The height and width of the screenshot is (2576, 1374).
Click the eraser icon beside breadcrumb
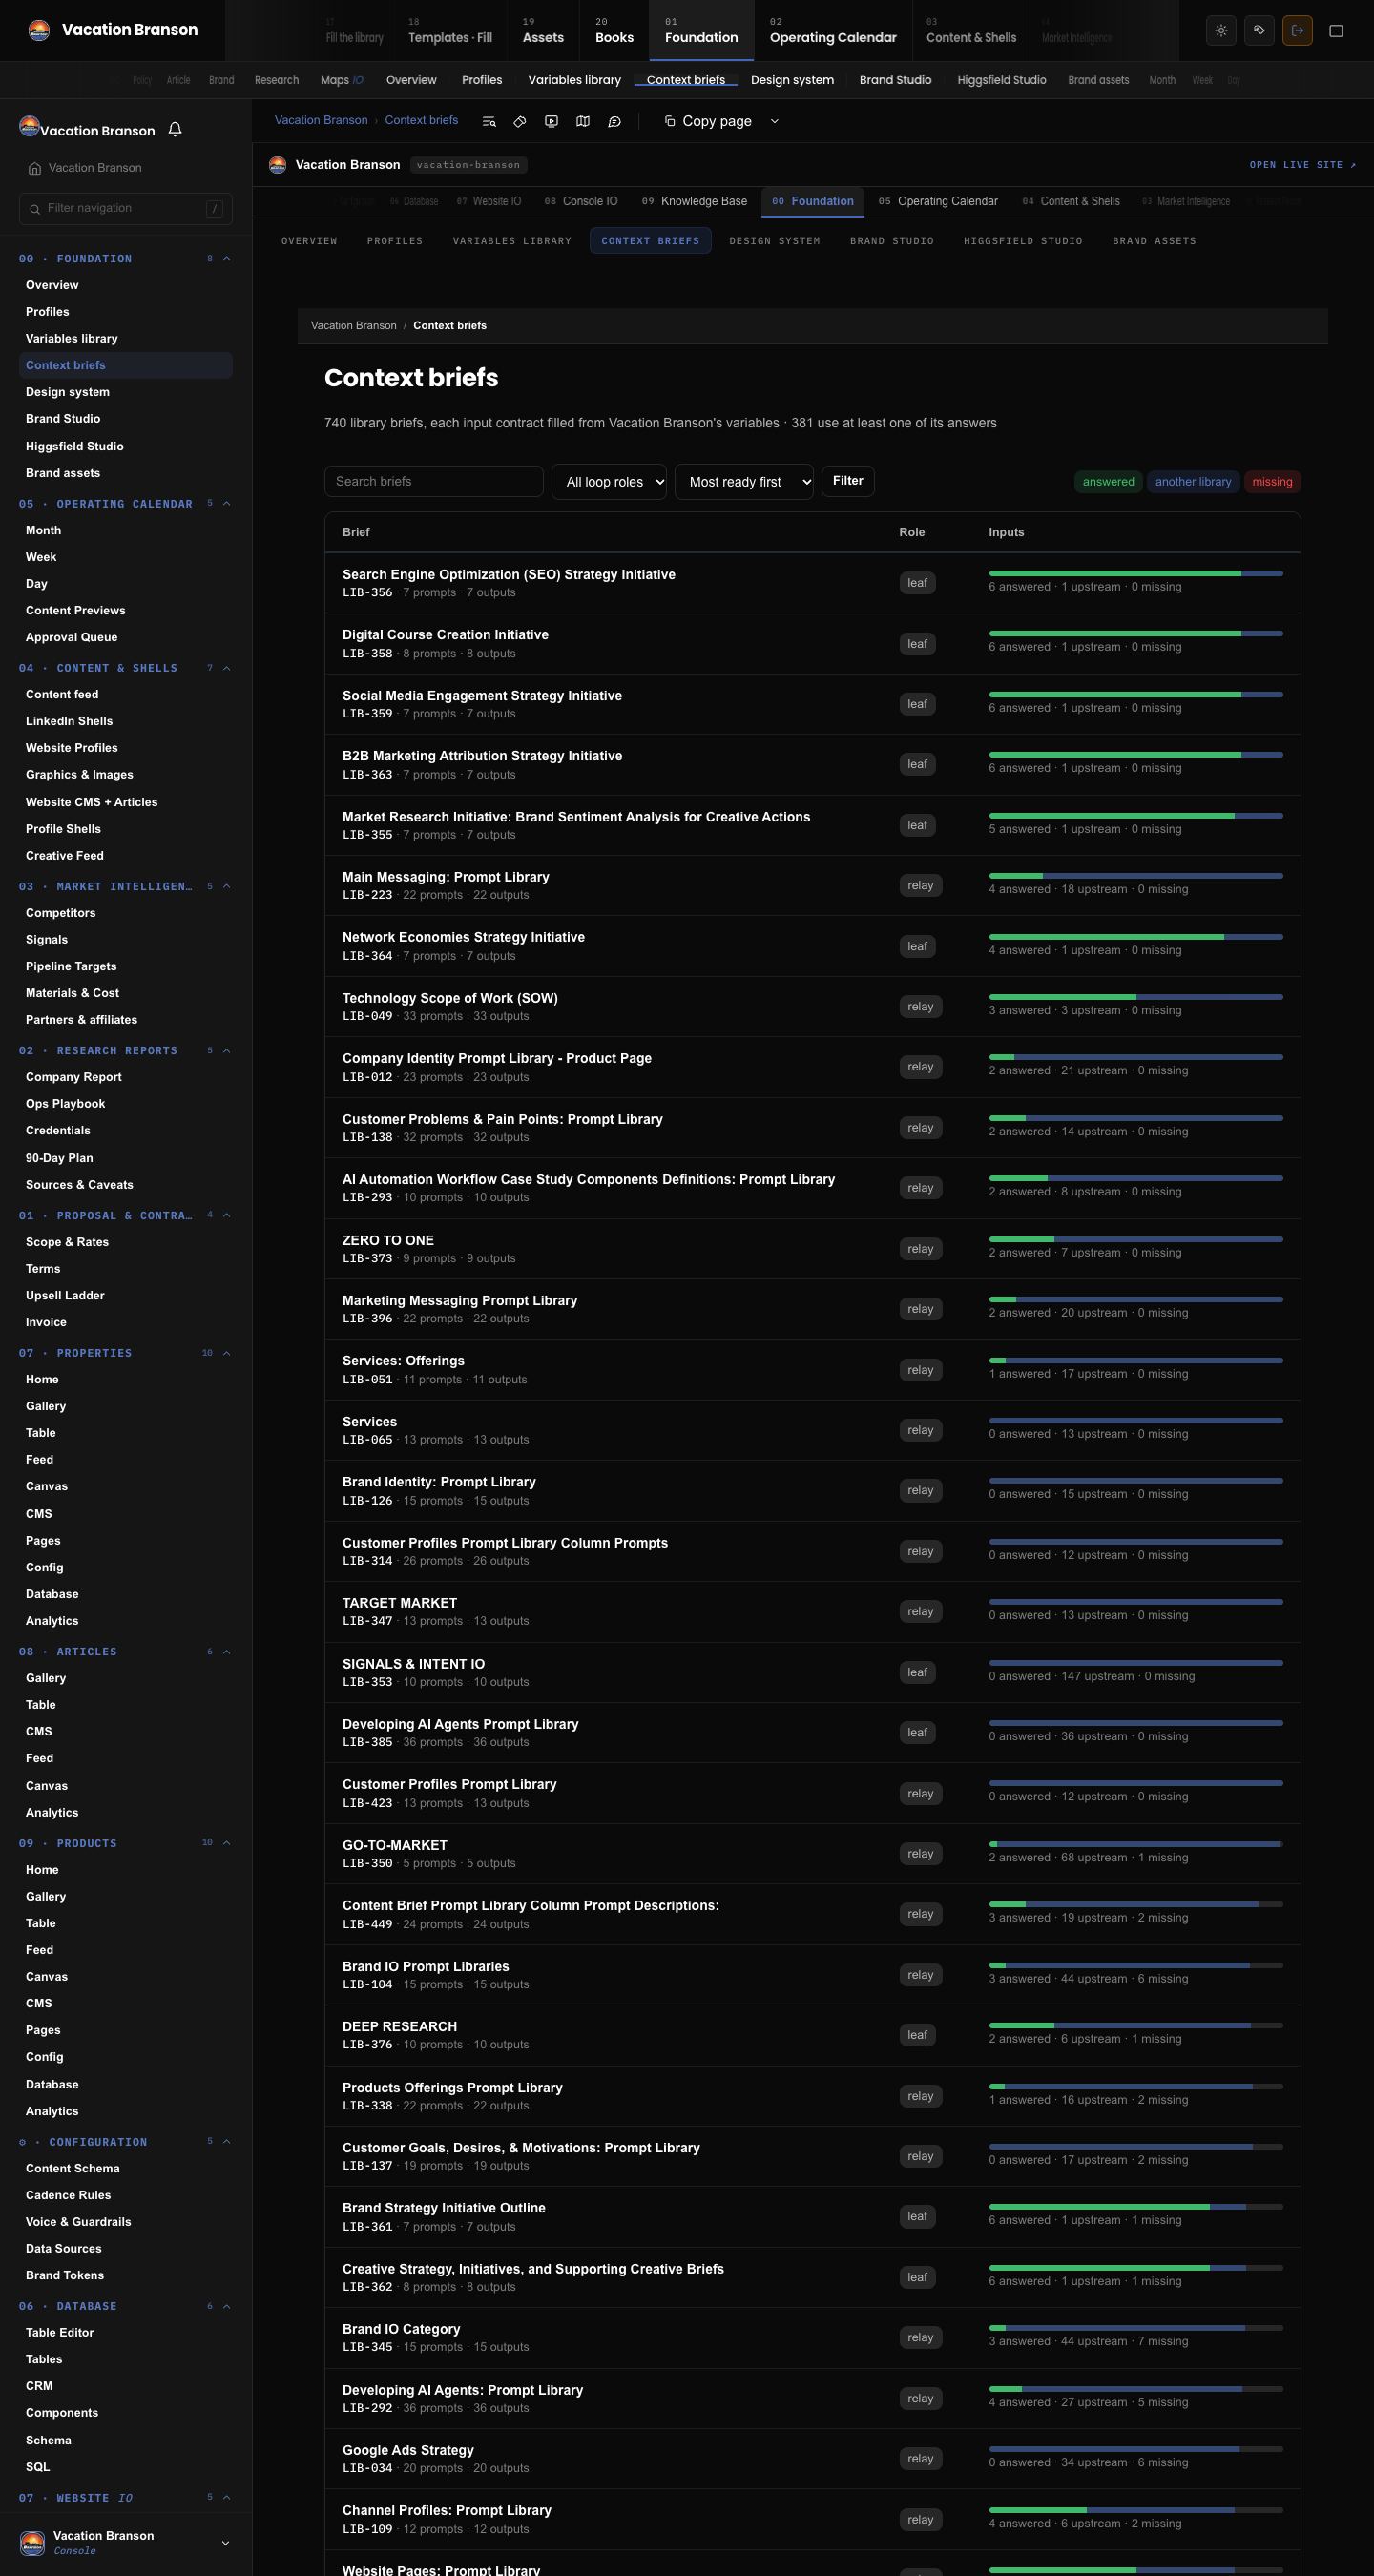520,121
